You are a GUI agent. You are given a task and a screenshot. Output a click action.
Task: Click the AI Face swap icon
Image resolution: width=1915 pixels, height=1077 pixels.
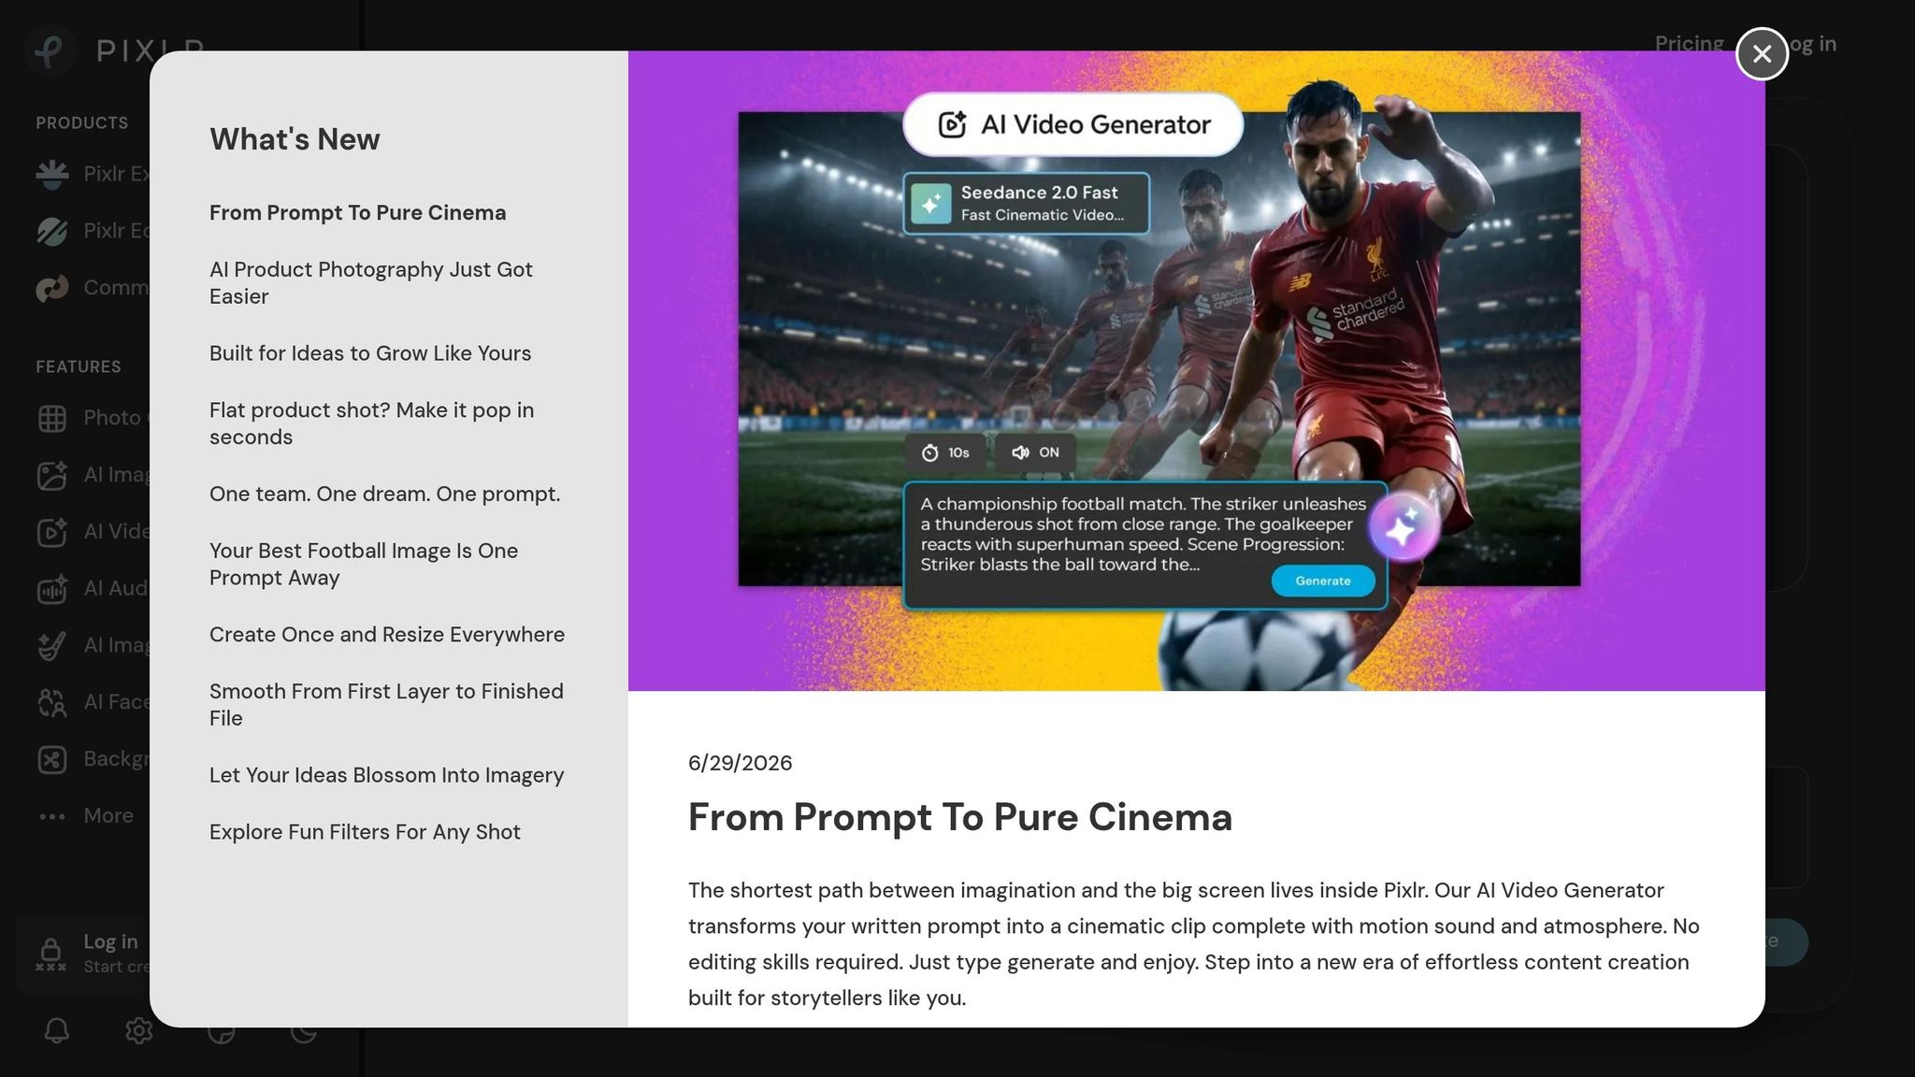pos(52,702)
